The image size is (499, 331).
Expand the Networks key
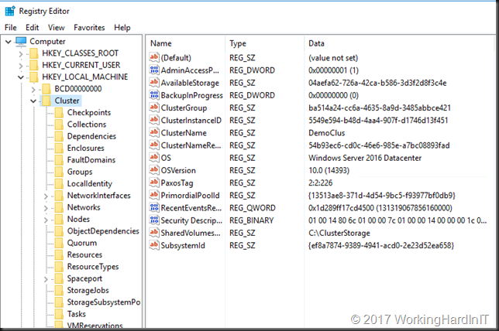point(46,208)
